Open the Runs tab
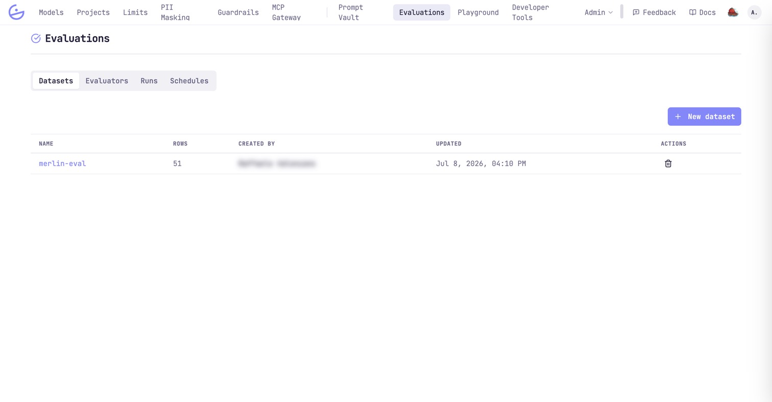772x402 pixels. (x=149, y=81)
